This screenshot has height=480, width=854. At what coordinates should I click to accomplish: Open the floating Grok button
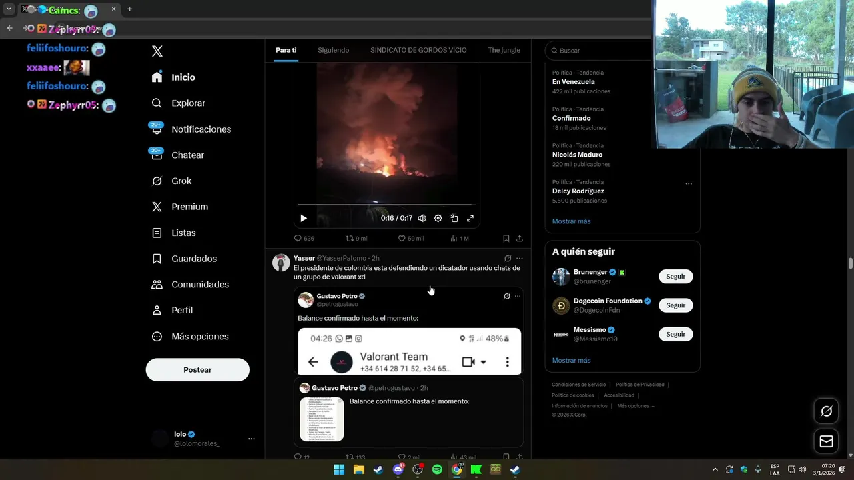click(x=826, y=411)
